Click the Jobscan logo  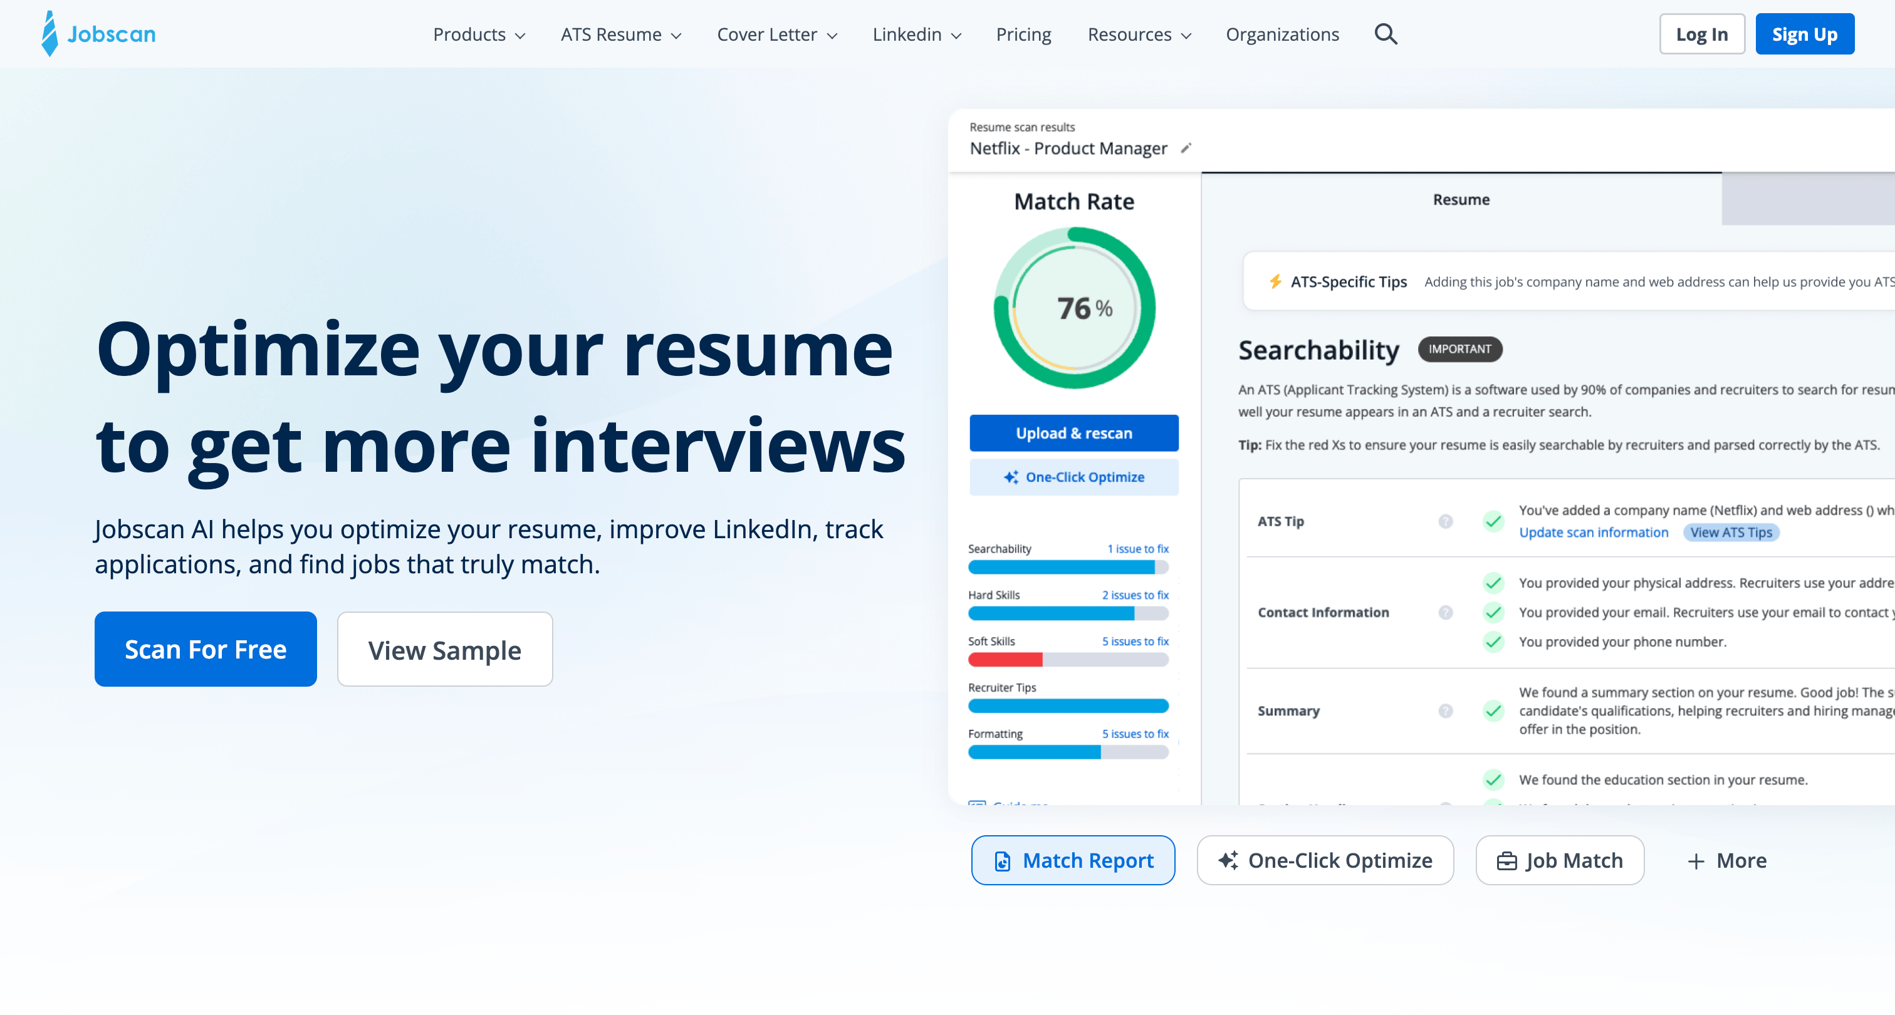(98, 34)
